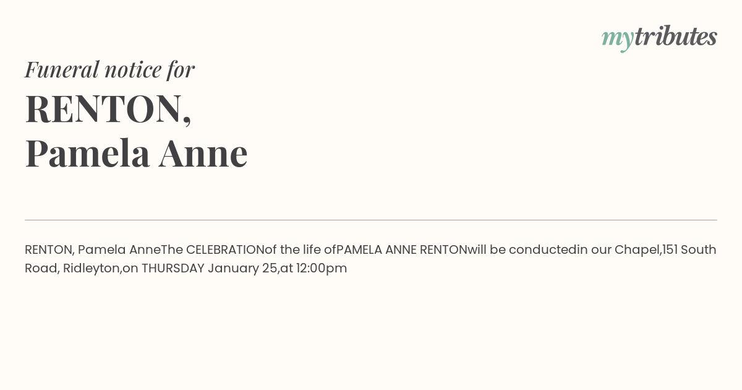
Task: Click the "151 South" address text
Action: tap(689, 249)
